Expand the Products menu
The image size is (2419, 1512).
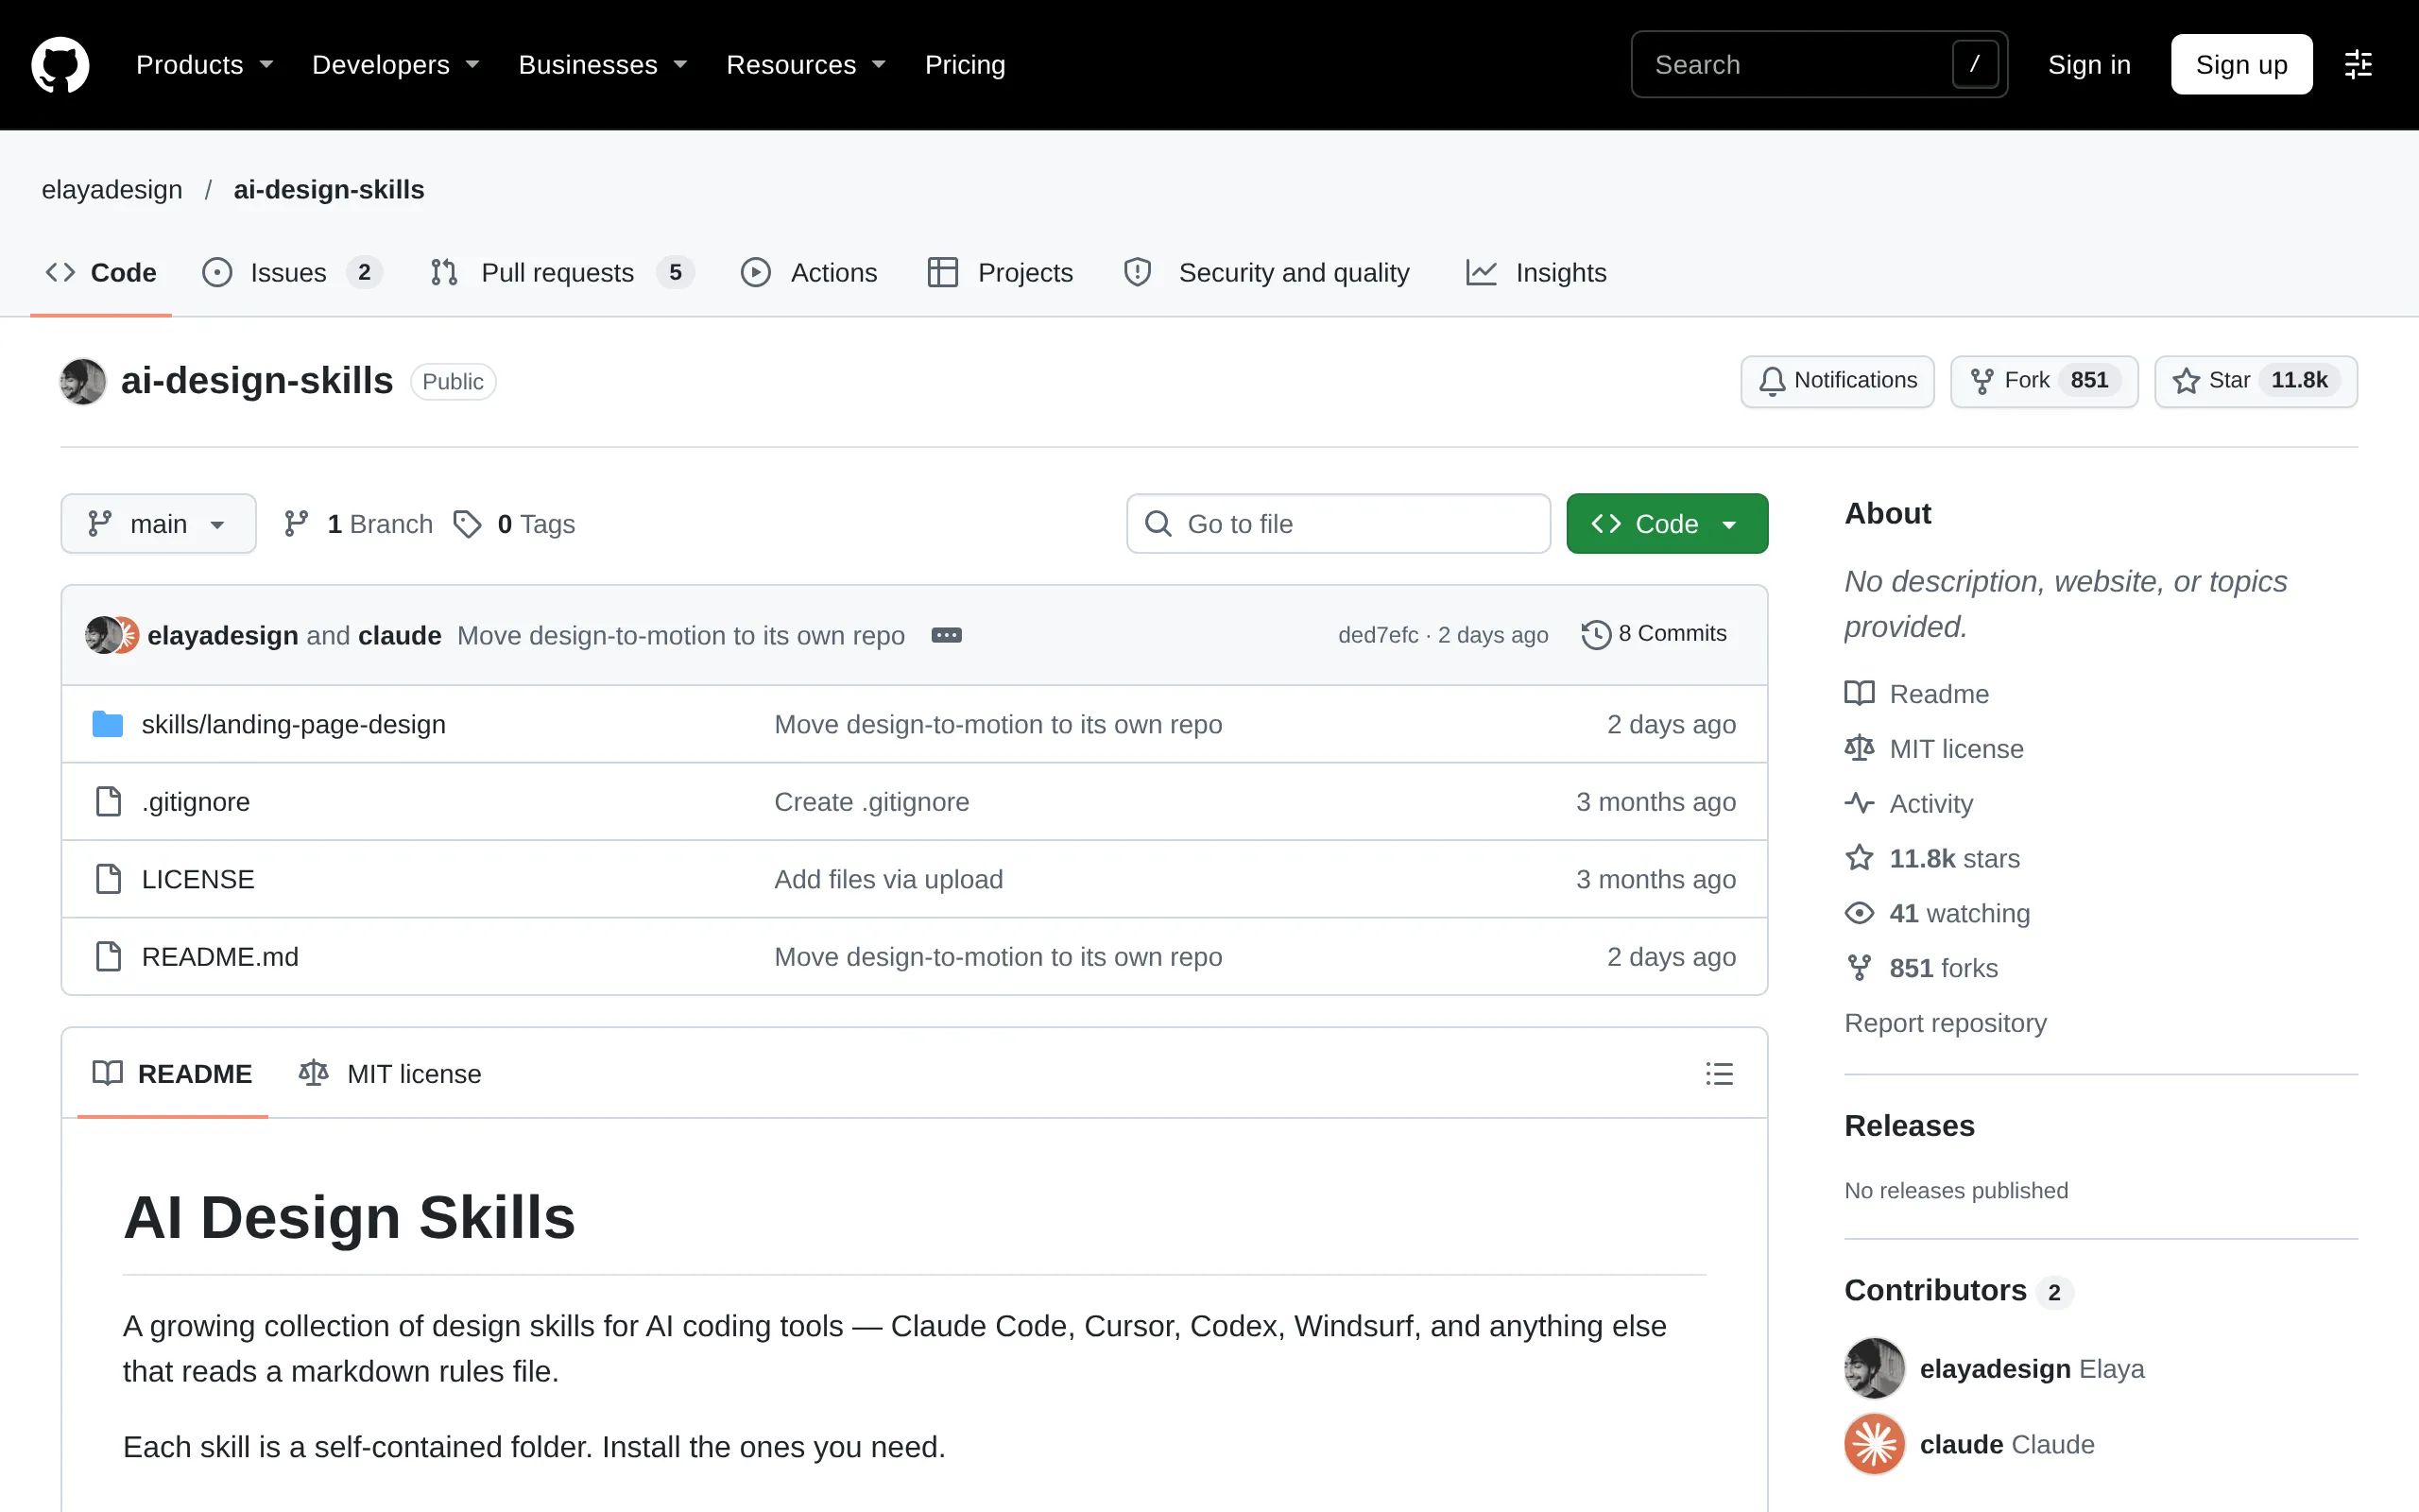point(205,65)
